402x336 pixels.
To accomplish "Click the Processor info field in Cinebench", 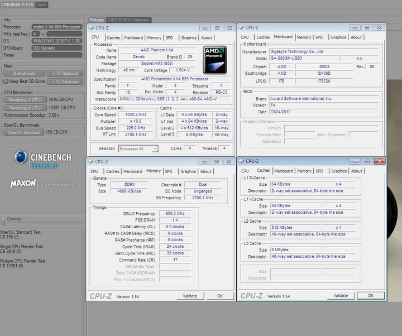I will pos(57,27).
